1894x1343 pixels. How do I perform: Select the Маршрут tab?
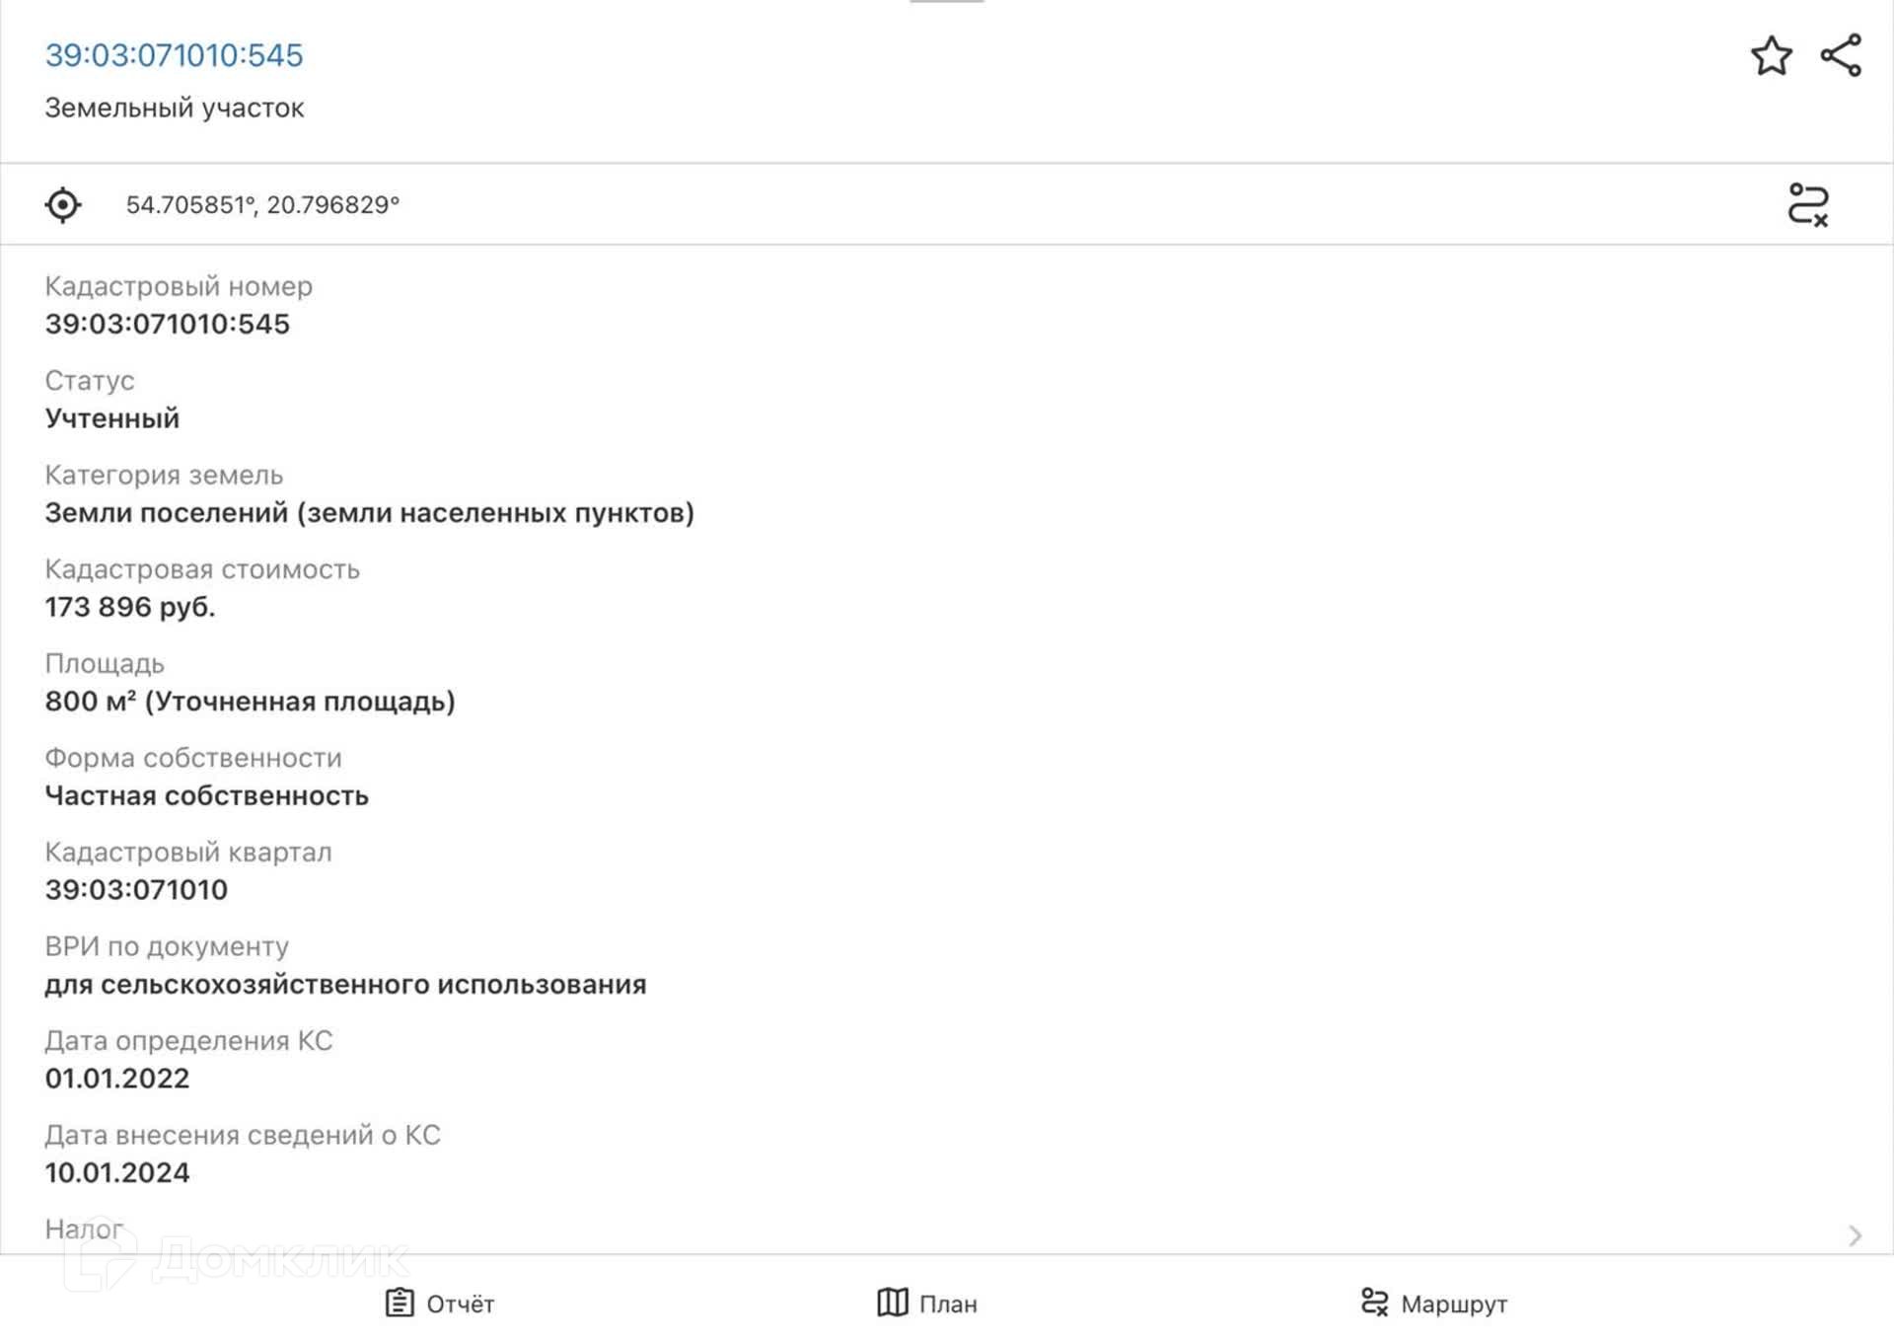click(1453, 1305)
